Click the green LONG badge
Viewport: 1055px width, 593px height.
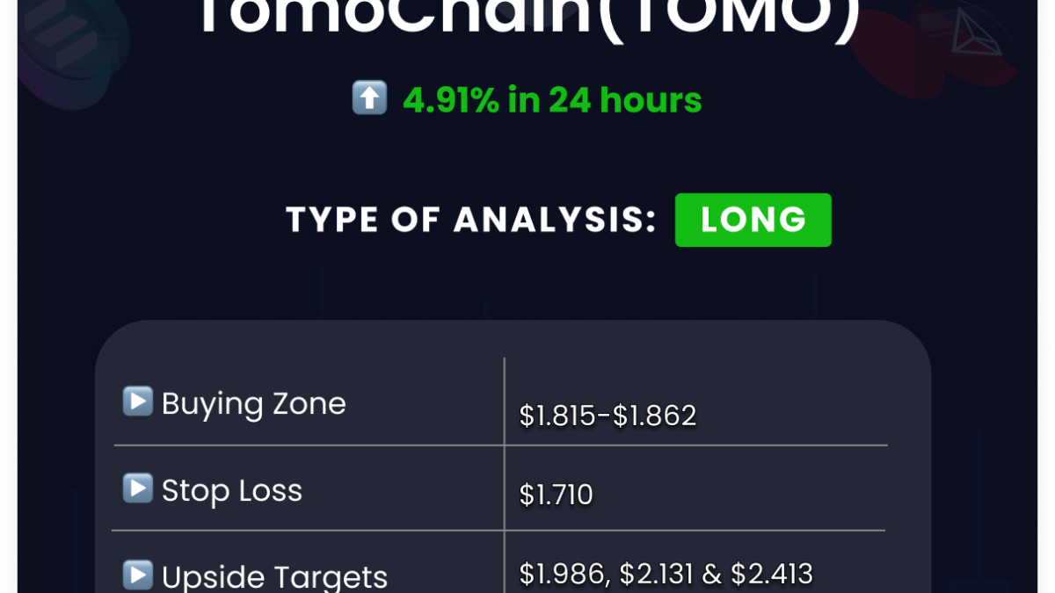(753, 220)
